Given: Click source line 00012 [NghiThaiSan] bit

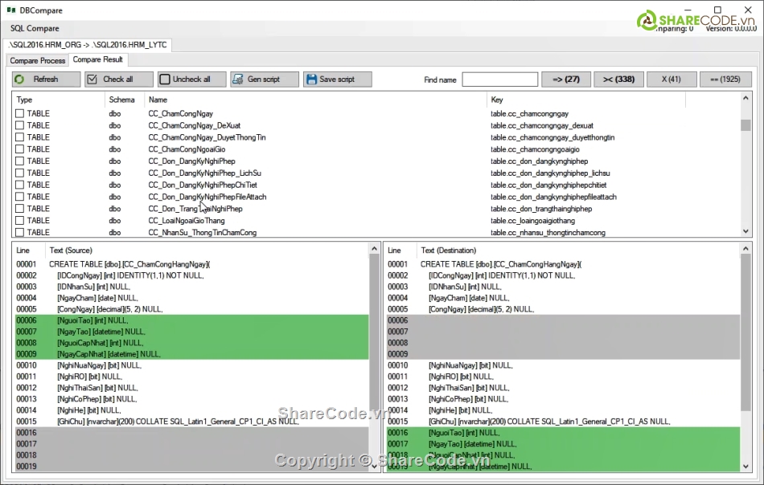Looking at the screenshot, I should pos(97,388).
